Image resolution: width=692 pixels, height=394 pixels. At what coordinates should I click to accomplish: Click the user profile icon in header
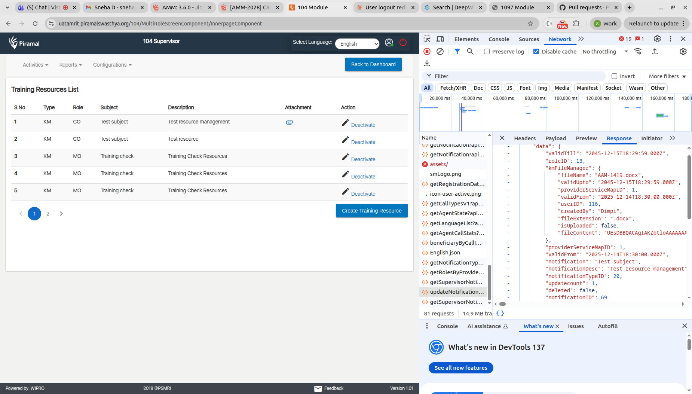pos(389,43)
